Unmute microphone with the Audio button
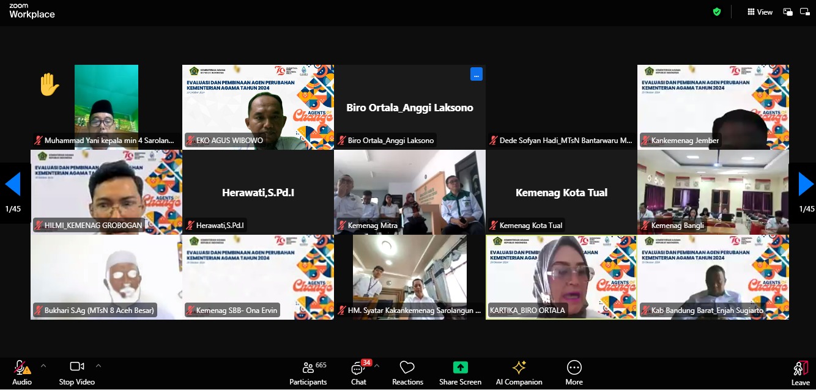 coord(21,372)
